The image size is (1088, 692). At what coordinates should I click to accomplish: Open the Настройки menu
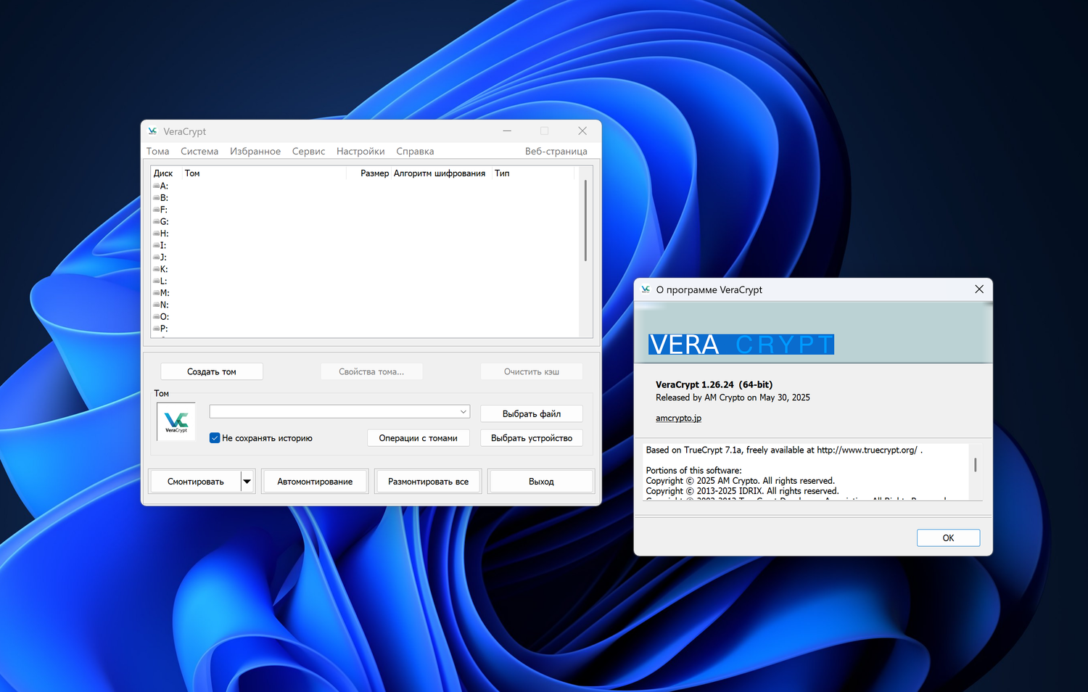pyautogui.click(x=360, y=152)
